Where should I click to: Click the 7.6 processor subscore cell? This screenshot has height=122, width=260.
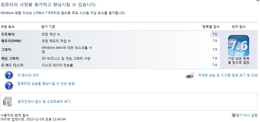215,34
